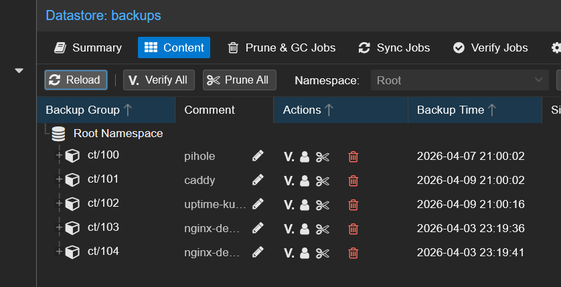Click the Datastore: backups title

pos(103,15)
